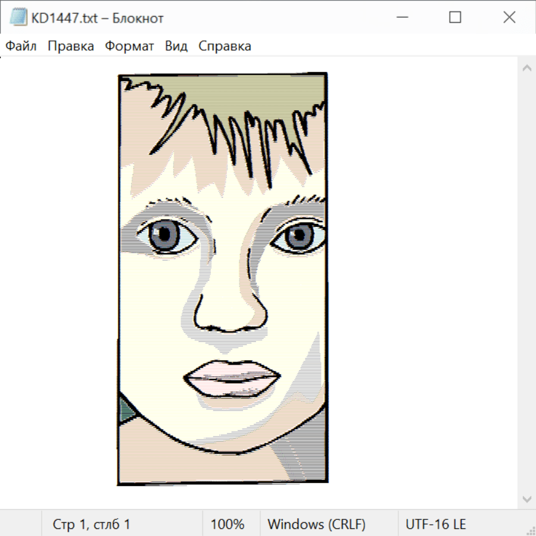This screenshot has height=536, width=536.
Task: Open the Правка menu
Action: pyautogui.click(x=70, y=46)
